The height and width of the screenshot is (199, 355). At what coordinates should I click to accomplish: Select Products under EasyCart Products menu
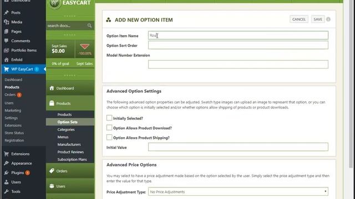click(64, 114)
